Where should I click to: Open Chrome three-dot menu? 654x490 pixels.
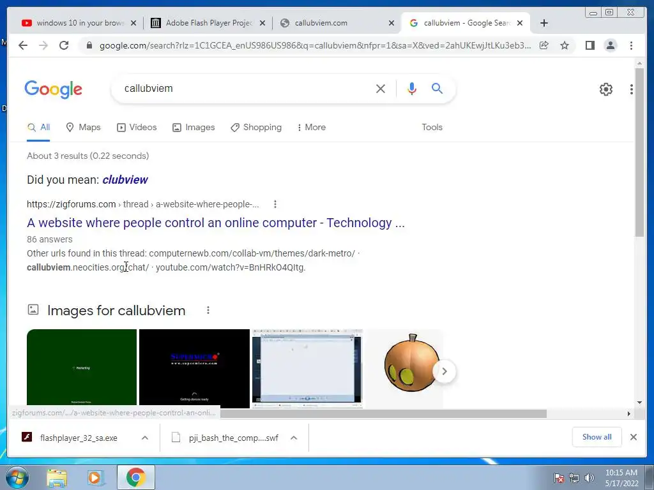coord(631,45)
